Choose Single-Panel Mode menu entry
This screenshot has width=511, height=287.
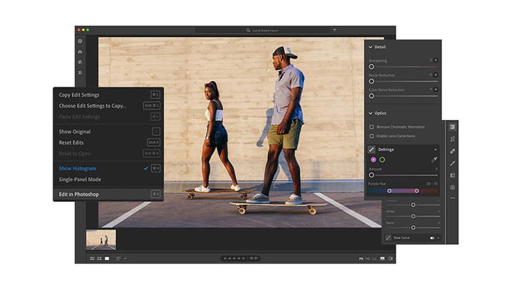pos(108,179)
